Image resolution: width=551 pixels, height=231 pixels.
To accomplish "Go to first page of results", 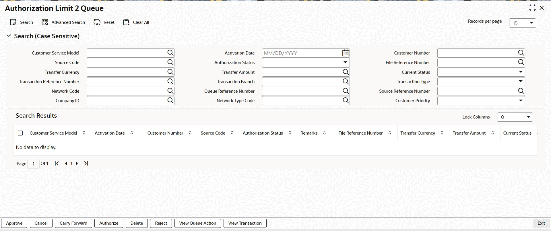I will [57, 163].
